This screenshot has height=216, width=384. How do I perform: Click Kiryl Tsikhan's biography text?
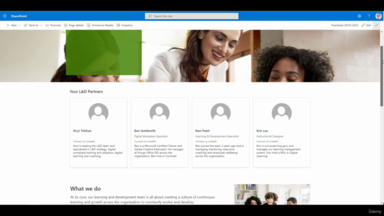coord(98,151)
